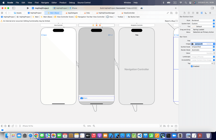Select View Controller Scene in jump bar
216x140 pixels.
pos(64,17)
